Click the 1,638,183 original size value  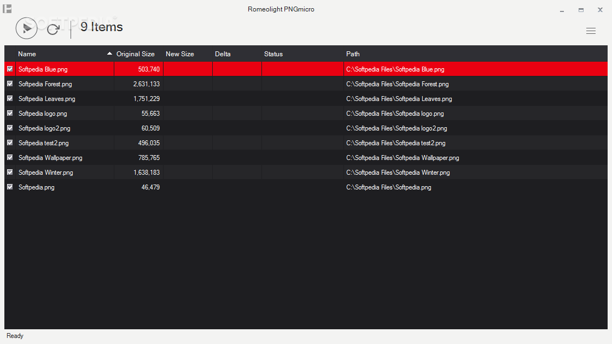147,173
